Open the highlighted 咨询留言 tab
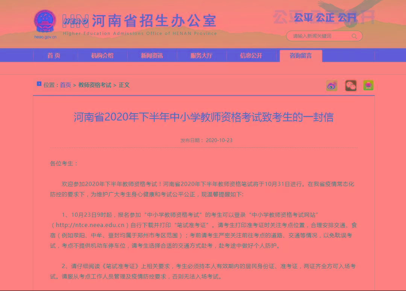Image resolution: width=406 pixels, height=291 pixels. point(301,55)
